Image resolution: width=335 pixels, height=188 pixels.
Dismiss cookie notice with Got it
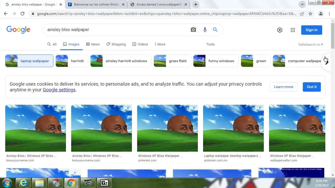click(312, 87)
